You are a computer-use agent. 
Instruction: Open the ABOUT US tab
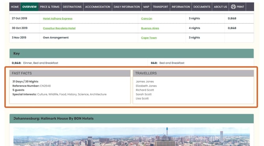pos(220,7)
